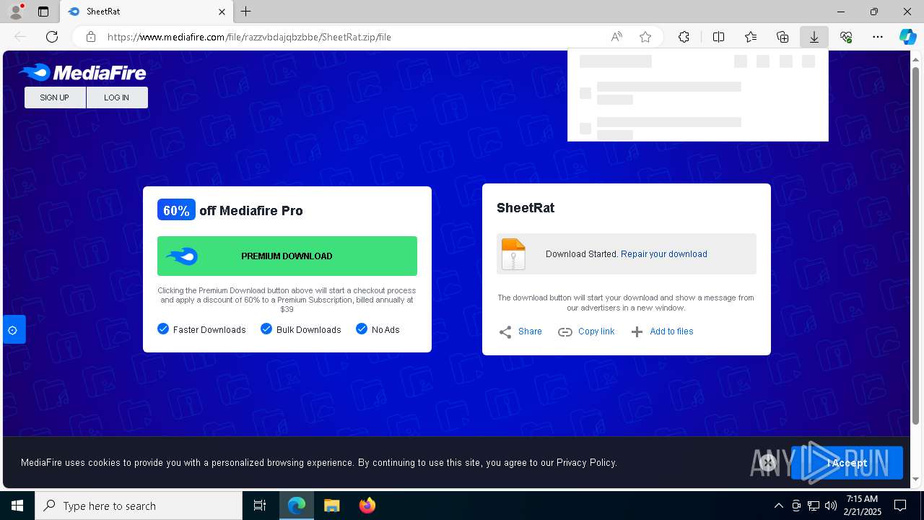Viewport: 924px width, 520px height.
Task: Open Tab actions menu icon
Action: 43,12
